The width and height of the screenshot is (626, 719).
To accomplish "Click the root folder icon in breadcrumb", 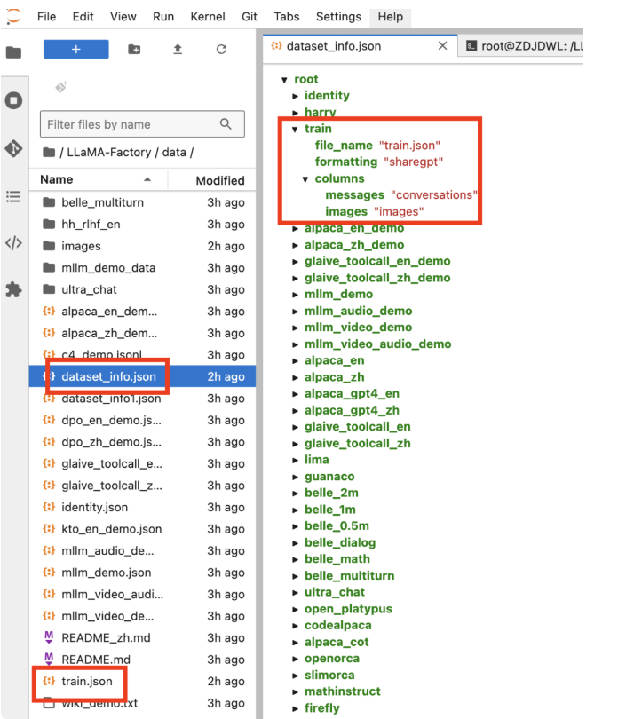I will pyautogui.click(x=49, y=153).
